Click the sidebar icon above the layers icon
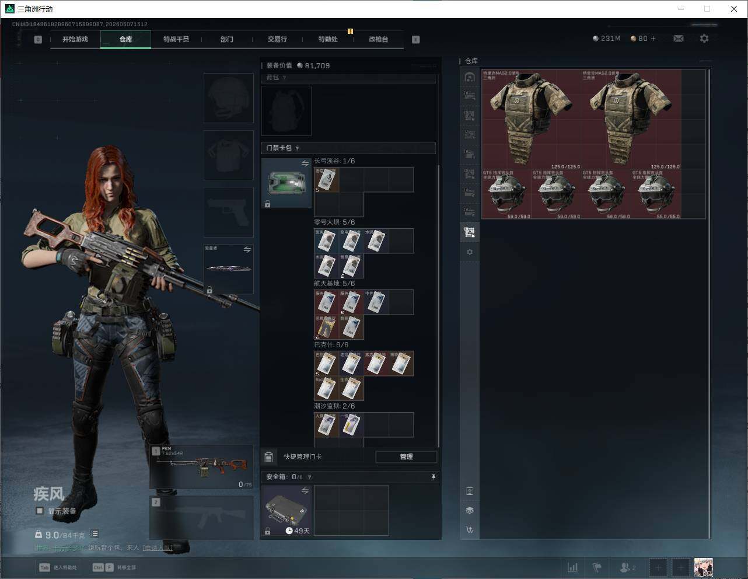 pyautogui.click(x=470, y=491)
